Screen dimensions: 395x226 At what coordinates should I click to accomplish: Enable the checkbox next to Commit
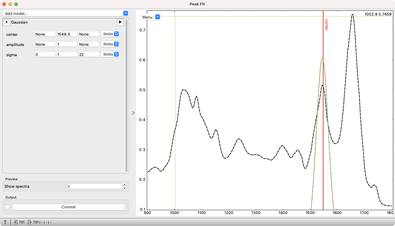point(7,207)
